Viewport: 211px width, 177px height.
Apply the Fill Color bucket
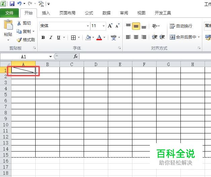[x=88, y=38]
